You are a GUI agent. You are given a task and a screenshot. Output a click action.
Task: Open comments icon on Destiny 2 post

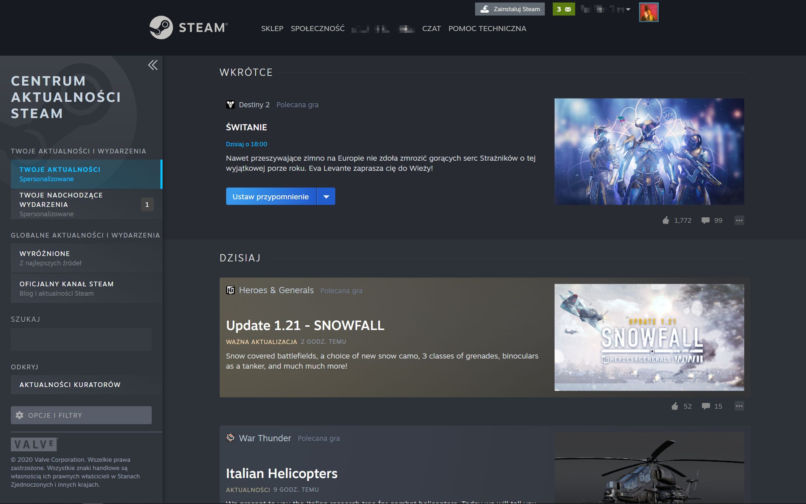(x=705, y=220)
